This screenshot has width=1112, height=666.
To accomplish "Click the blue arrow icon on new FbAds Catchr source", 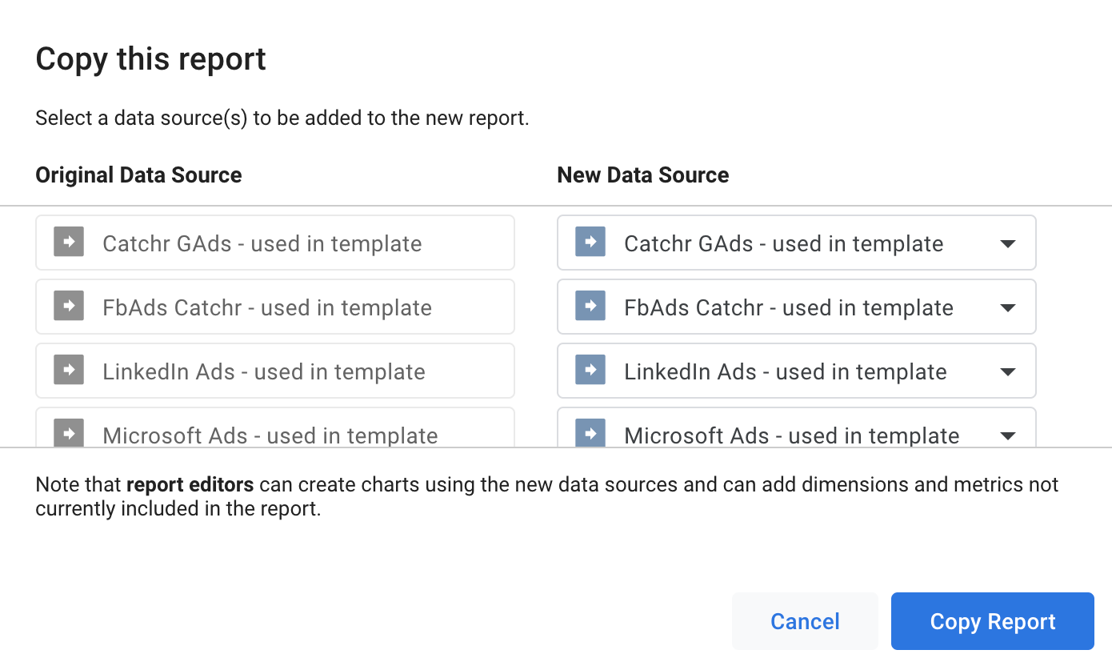I will tap(590, 306).
